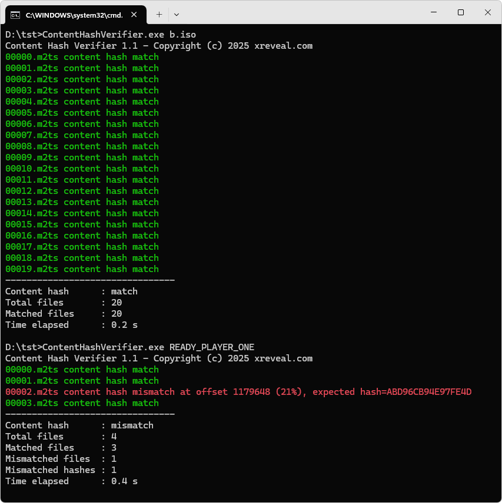The width and height of the screenshot is (502, 503).
Task: Click the Mismatched hashes summary line
Action: [61, 470]
